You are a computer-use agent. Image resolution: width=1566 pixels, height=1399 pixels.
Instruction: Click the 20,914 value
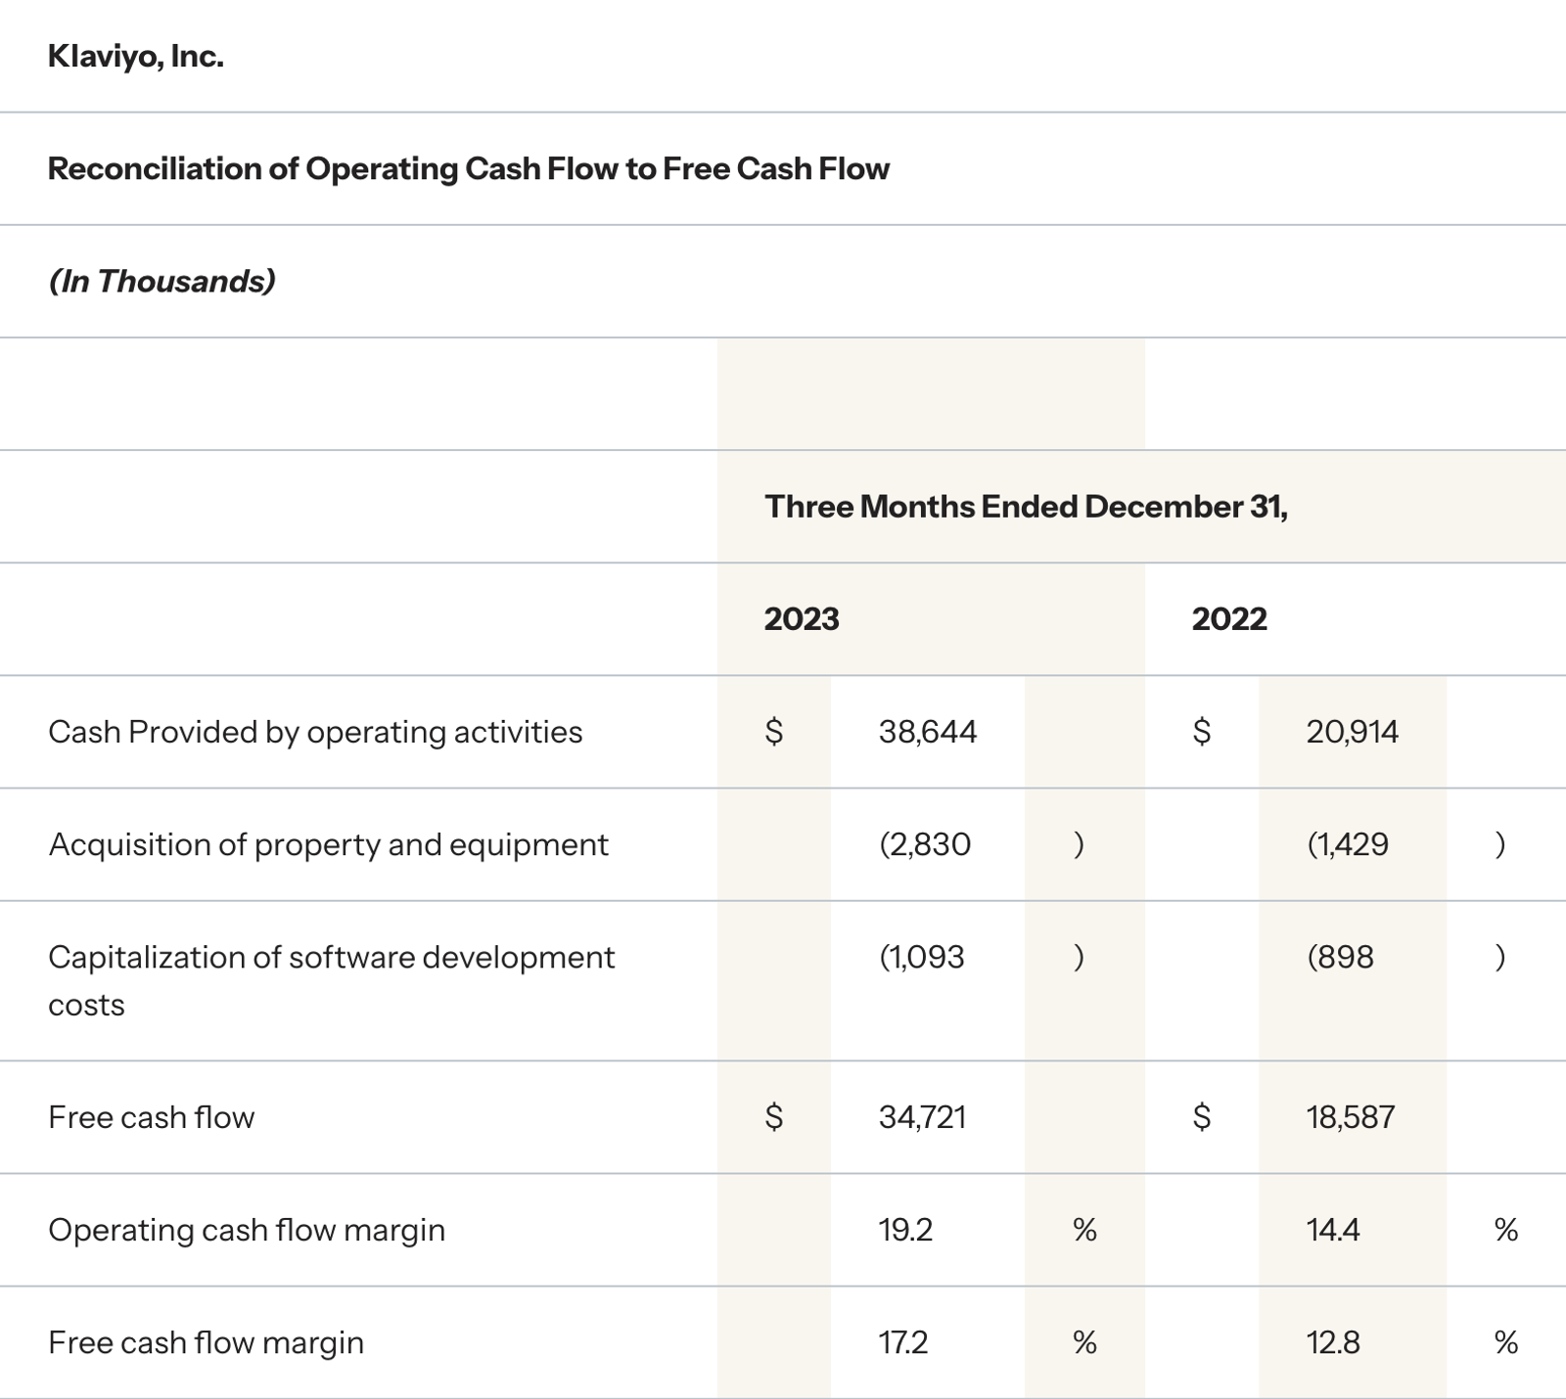coord(1353,732)
